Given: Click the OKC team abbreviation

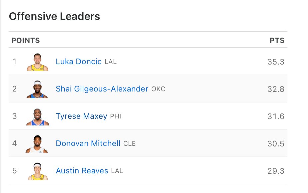Looking at the screenshot, I should click(x=158, y=89).
